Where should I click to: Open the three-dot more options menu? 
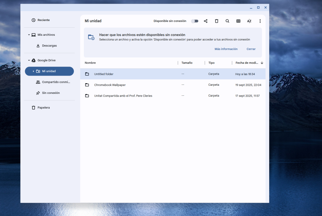point(260,21)
